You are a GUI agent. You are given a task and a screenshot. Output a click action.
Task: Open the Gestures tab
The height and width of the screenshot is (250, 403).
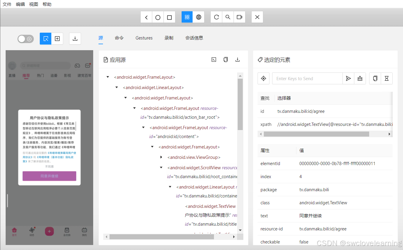tap(144, 38)
